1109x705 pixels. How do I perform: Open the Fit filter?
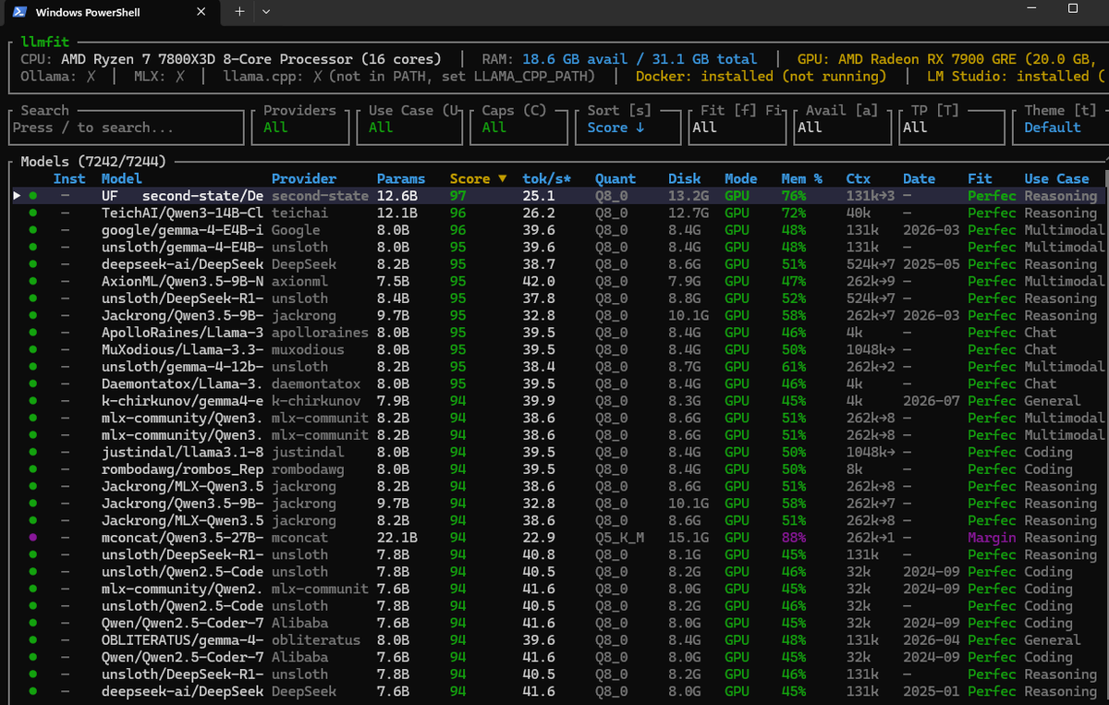737,128
